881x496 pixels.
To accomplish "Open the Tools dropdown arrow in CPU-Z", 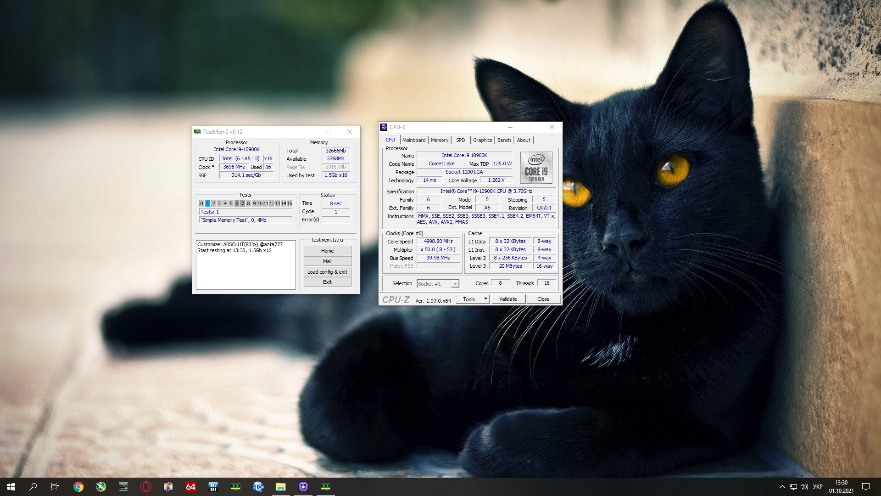I will coord(485,299).
